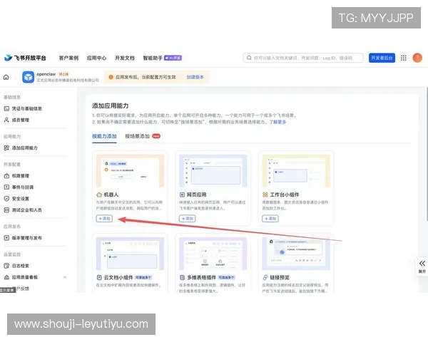Click the 版本管理与发布 icon
428x342 pixels.
pyautogui.click(x=6, y=238)
